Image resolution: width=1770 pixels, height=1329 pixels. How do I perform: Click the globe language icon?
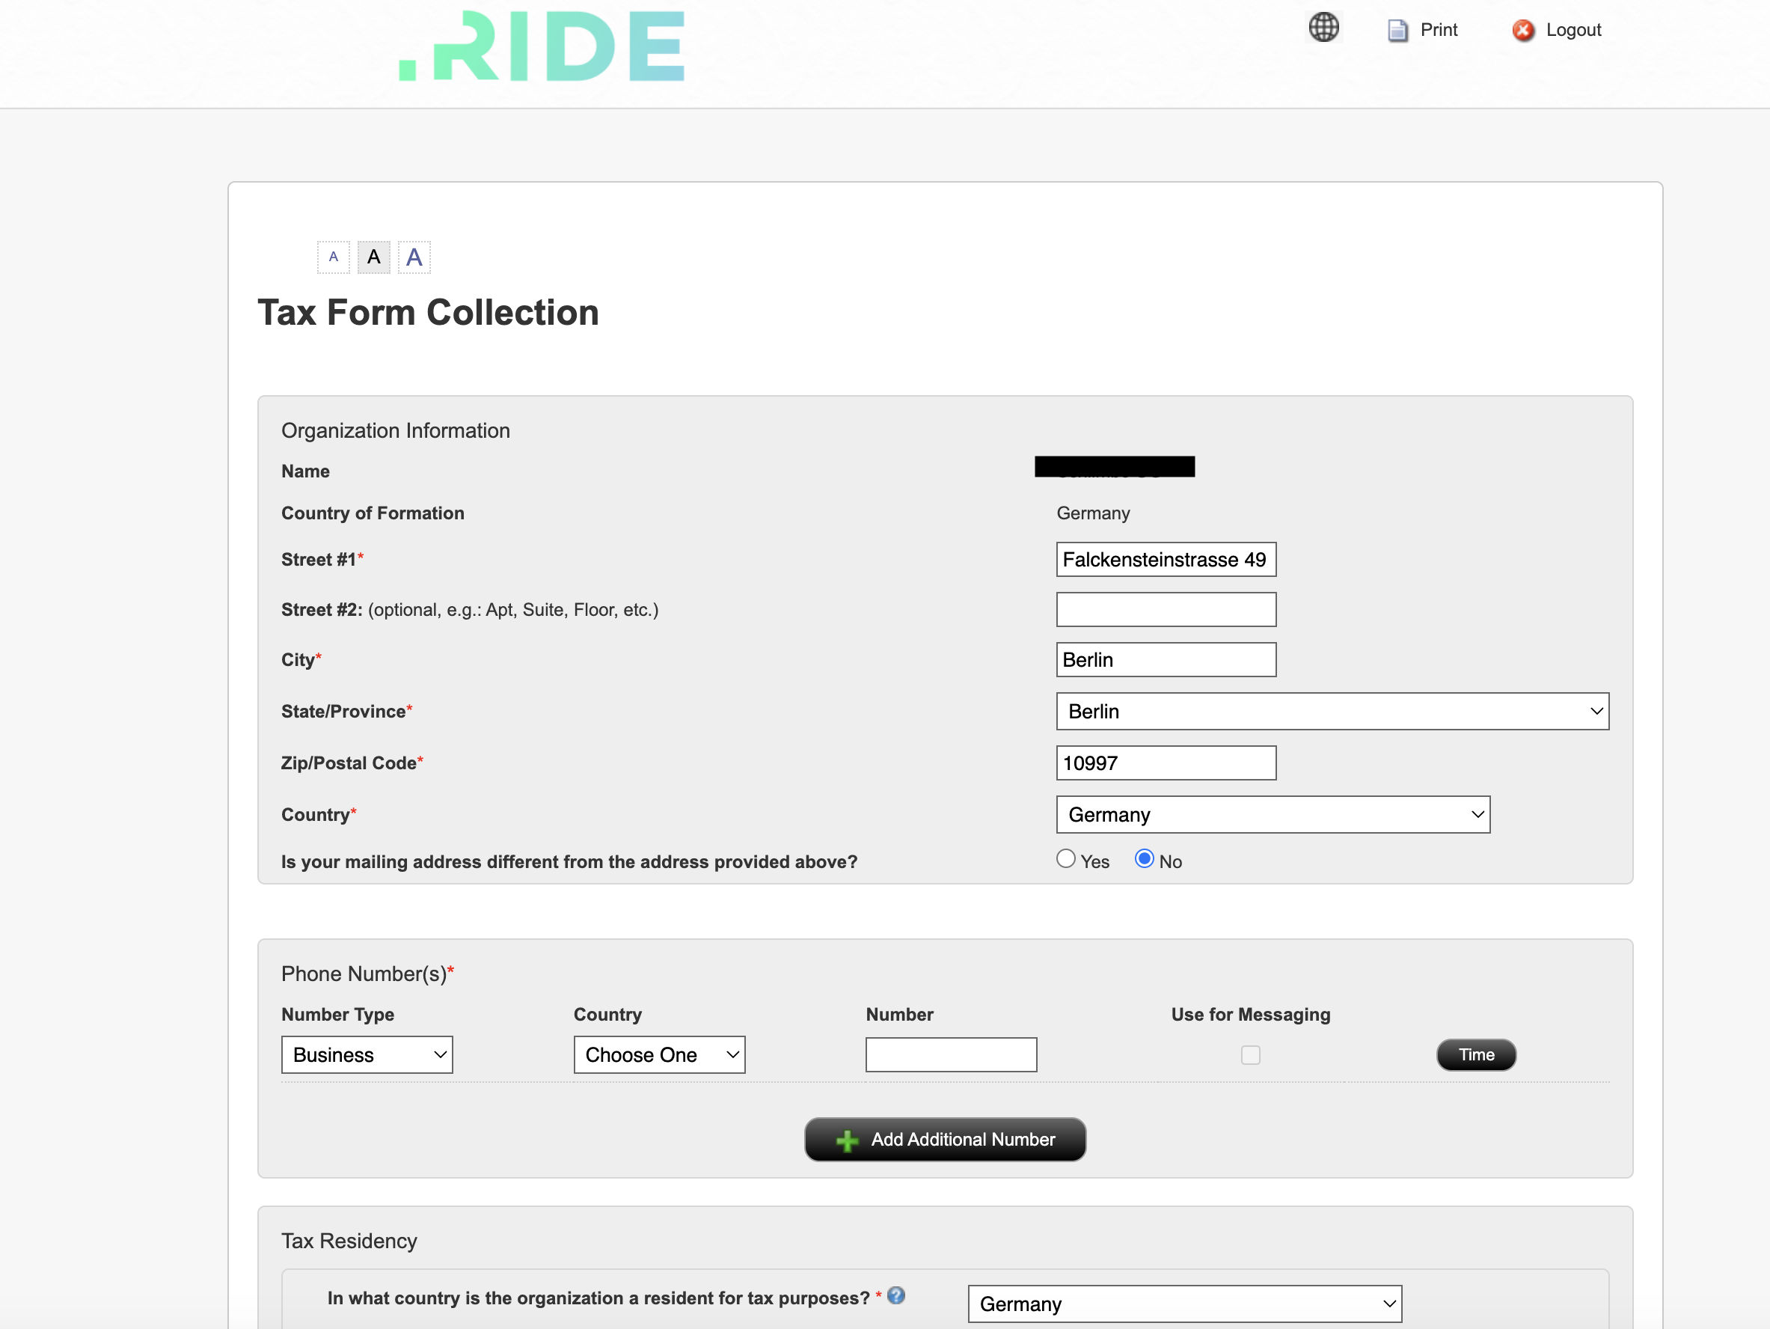pyautogui.click(x=1323, y=27)
